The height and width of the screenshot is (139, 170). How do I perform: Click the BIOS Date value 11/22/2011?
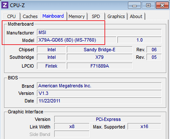[99, 101]
